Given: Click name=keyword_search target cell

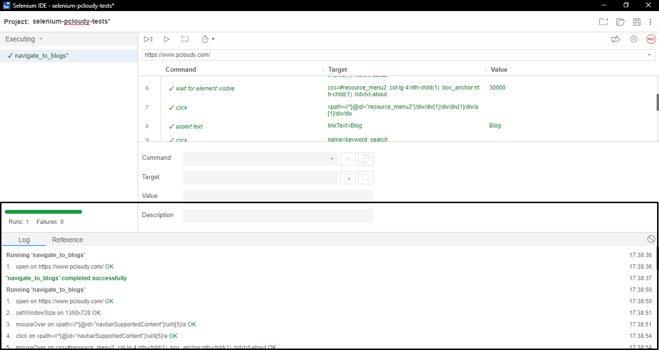Looking at the screenshot, I should (x=358, y=139).
